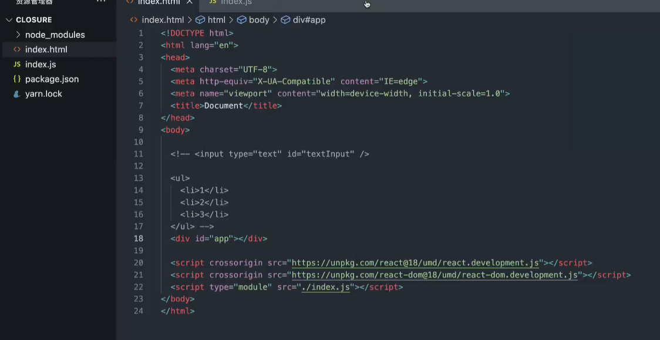
Task: Click the JS icon beside index.js
Action: (x=17, y=65)
